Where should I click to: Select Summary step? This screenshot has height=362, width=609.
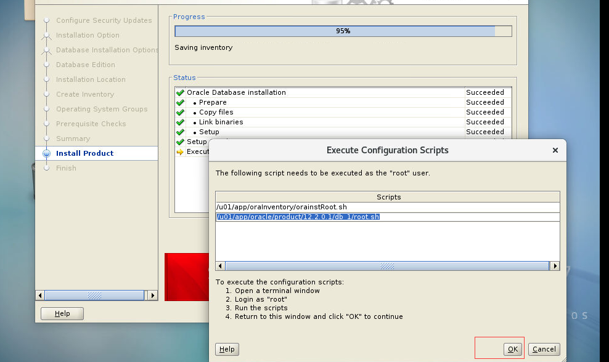[x=73, y=139]
